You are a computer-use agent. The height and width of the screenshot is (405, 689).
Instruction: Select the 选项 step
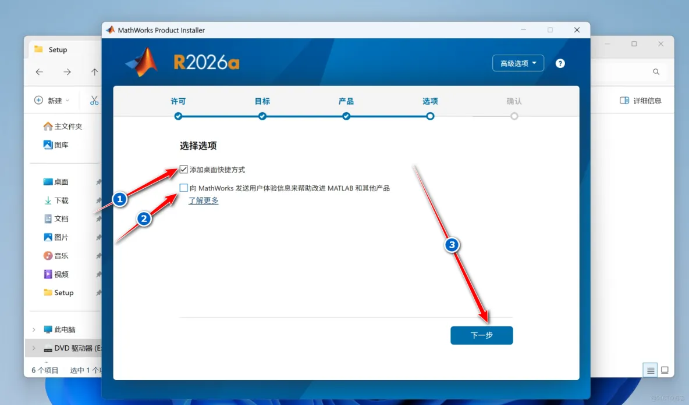click(430, 101)
